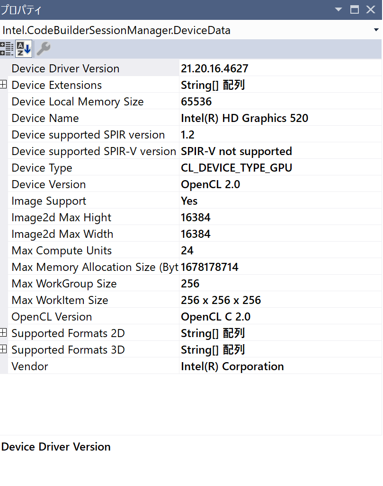This screenshot has width=383, height=486.
Task: Click the Image Support property label
Action: [49, 201]
